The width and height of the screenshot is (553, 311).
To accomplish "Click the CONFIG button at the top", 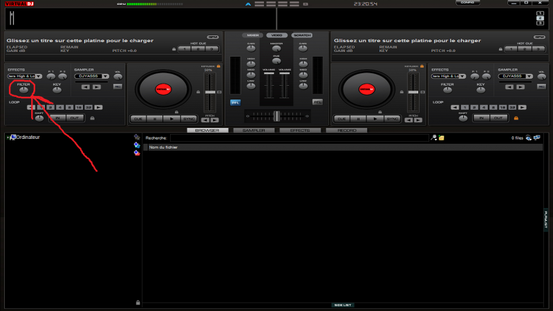I will pos(467,3).
